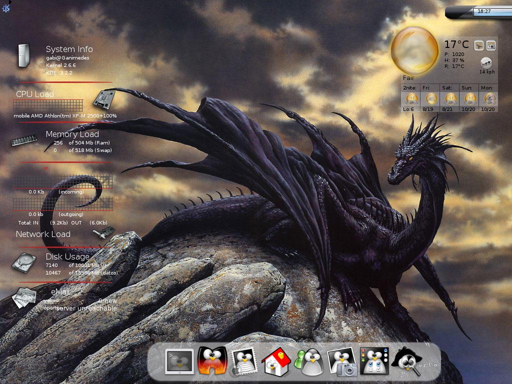Click the 8/21 Saturday temperature
The width and height of the screenshot is (512, 384).
coord(447,109)
